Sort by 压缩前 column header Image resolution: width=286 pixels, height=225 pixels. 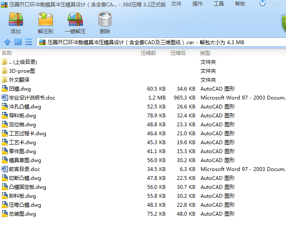153,53
